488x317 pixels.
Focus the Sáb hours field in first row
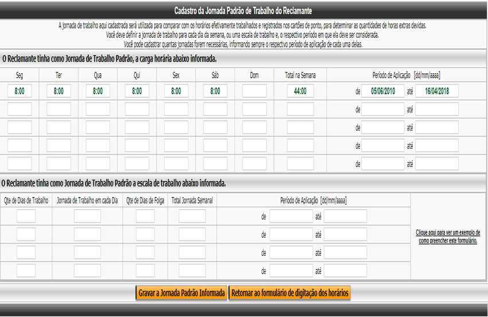(x=215, y=91)
